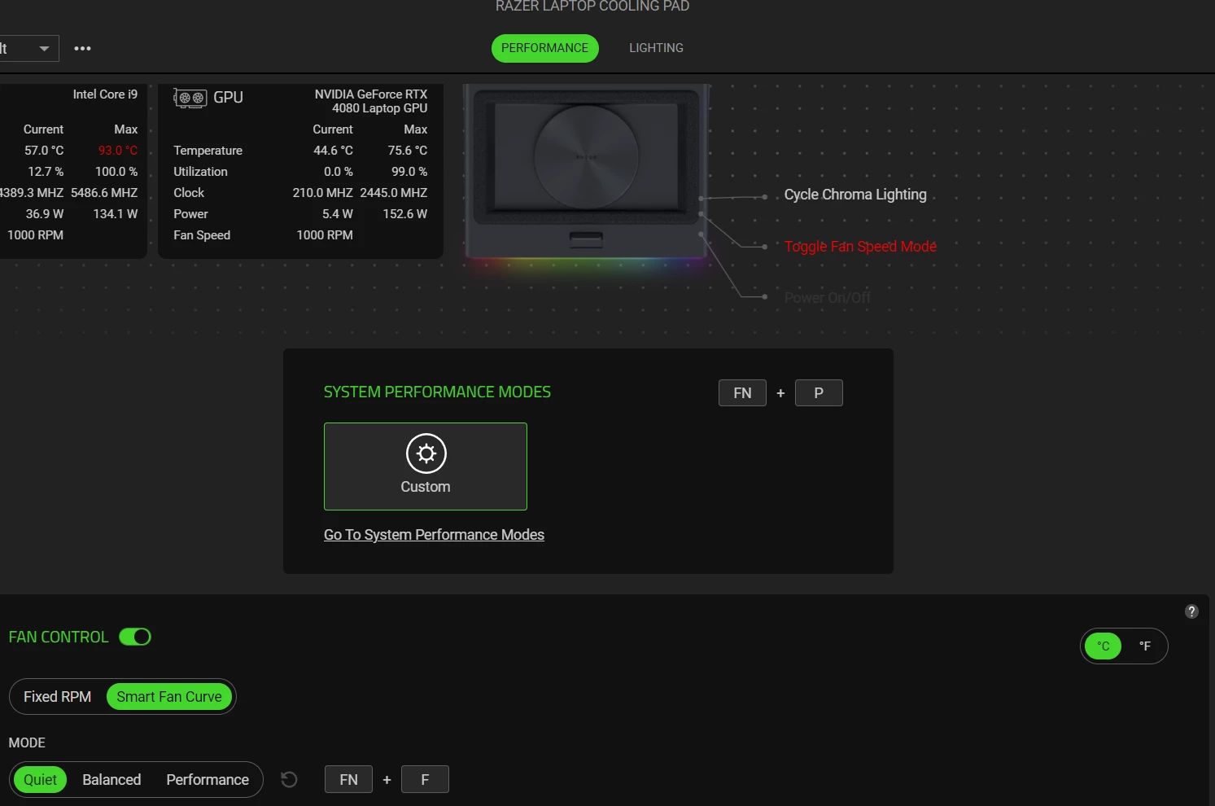
Task: Toggle the FAN CONTROL switch
Action: [x=135, y=637]
